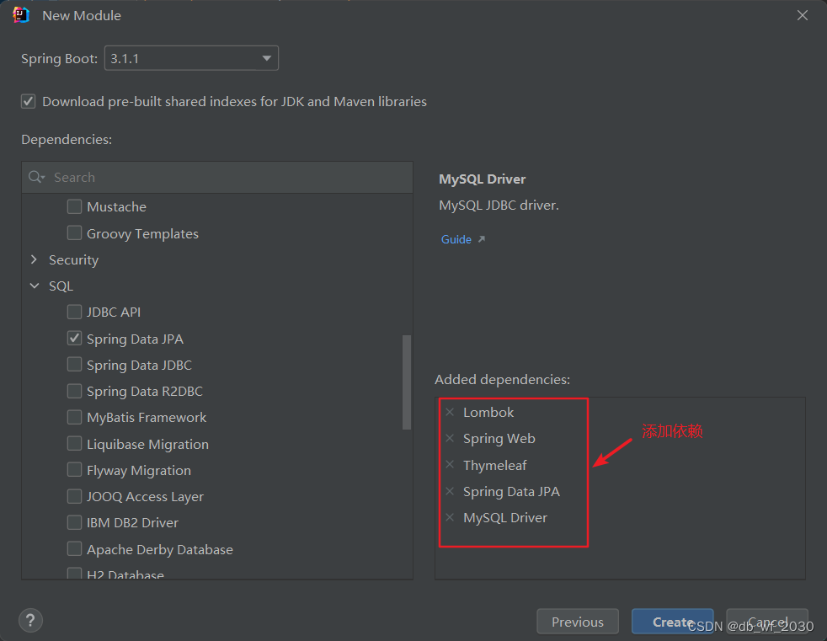Screen dimensions: 827x641
Task: Enable Apache Derby Database dependency
Action: pos(74,549)
